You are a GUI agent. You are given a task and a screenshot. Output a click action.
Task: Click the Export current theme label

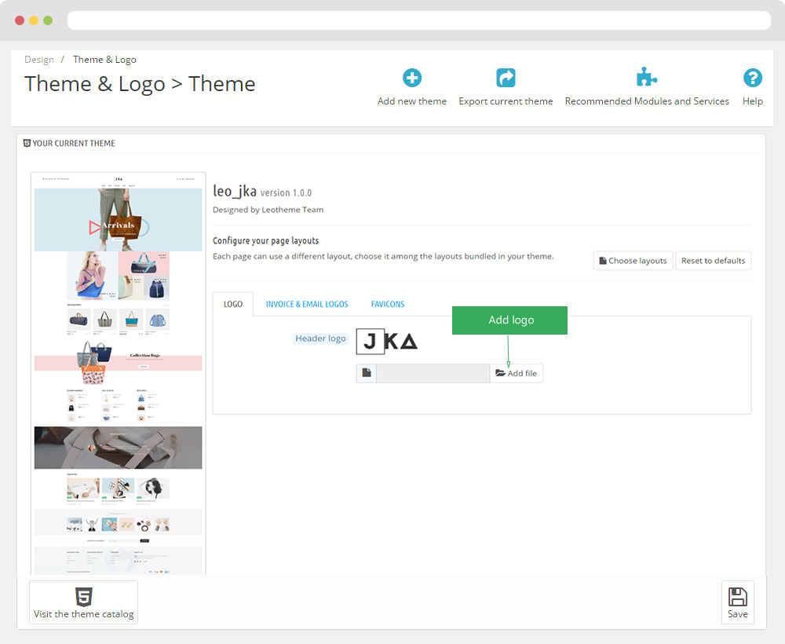tap(506, 101)
